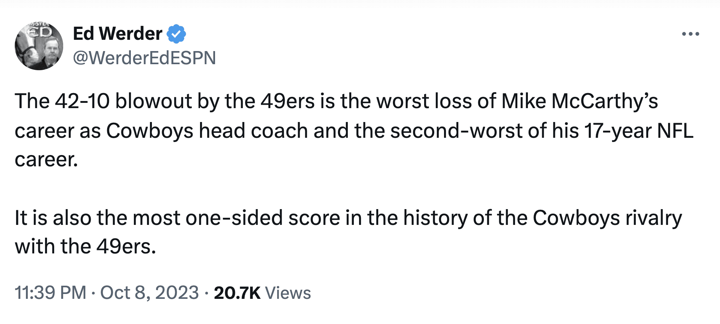Open Ed Werder's profile avatar picture
The image size is (720, 324).
[39, 46]
